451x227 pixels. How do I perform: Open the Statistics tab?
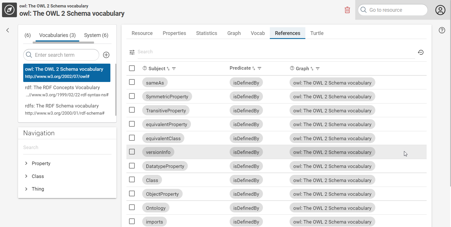(x=206, y=33)
